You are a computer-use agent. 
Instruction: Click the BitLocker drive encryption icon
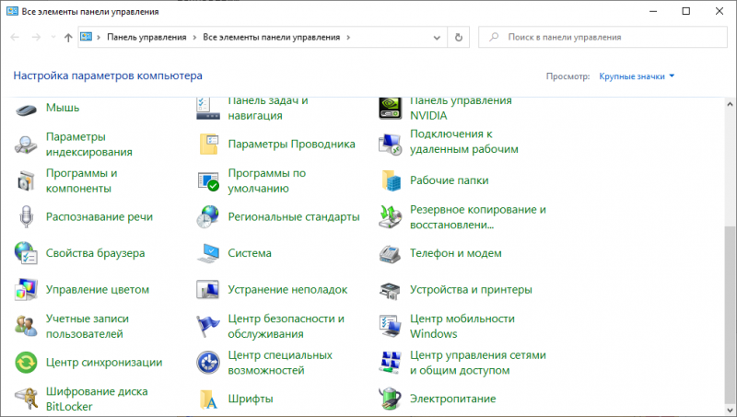point(26,399)
